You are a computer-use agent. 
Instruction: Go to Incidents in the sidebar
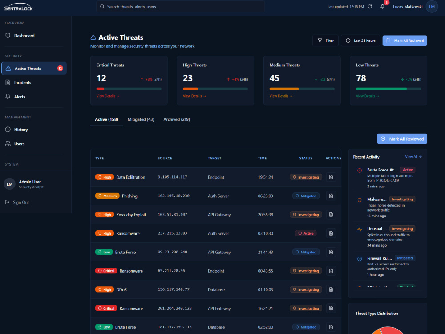coord(34,82)
